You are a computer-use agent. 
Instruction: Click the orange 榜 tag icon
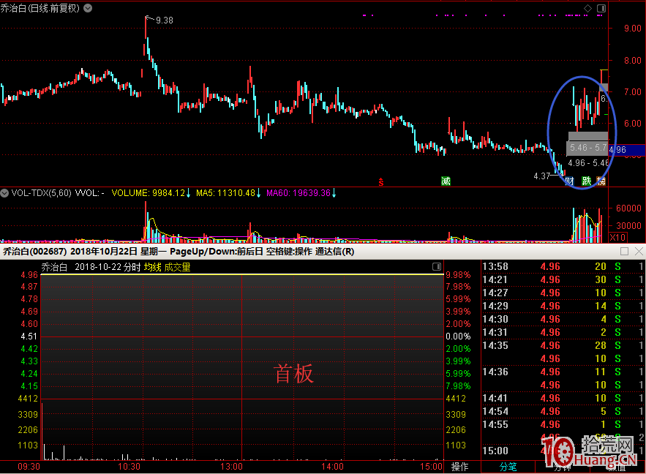click(601, 181)
